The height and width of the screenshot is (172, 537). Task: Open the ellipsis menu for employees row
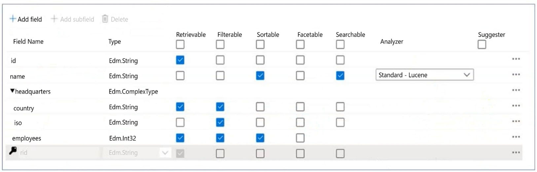coord(516,137)
